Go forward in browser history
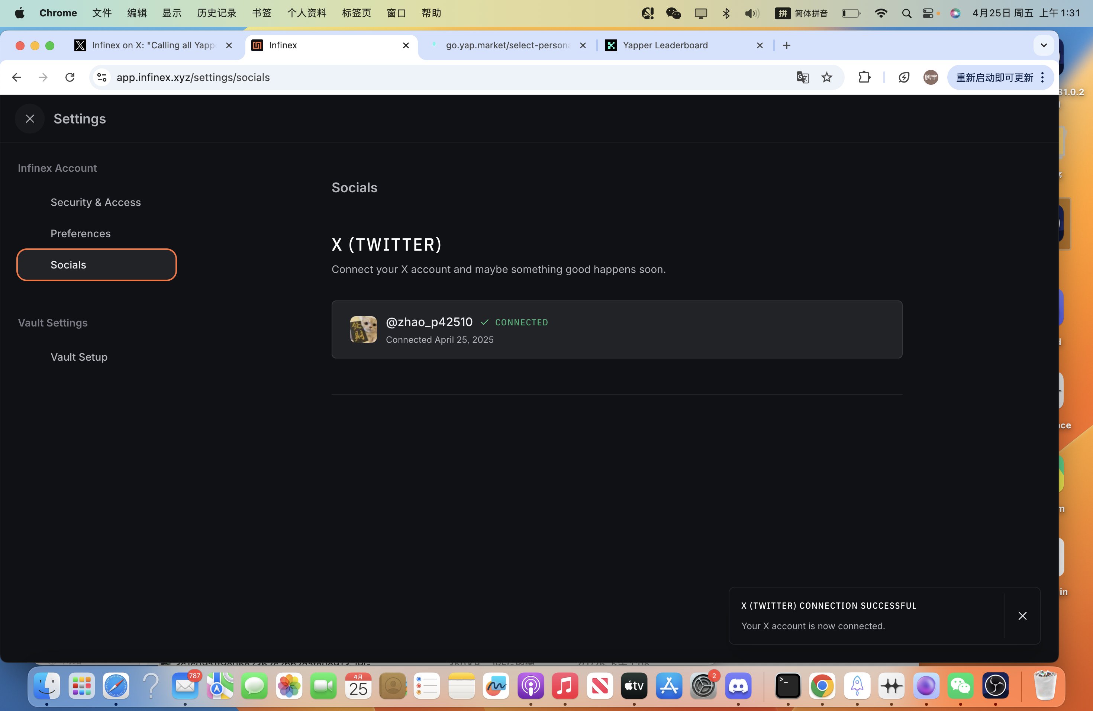The width and height of the screenshot is (1093, 711). 43,78
